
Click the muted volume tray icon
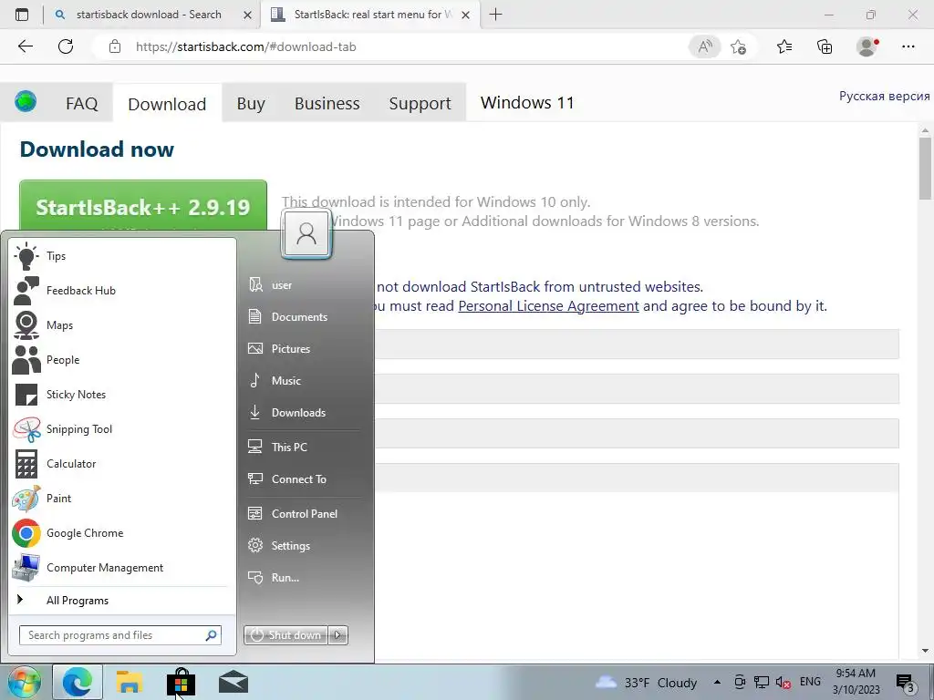(784, 682)
